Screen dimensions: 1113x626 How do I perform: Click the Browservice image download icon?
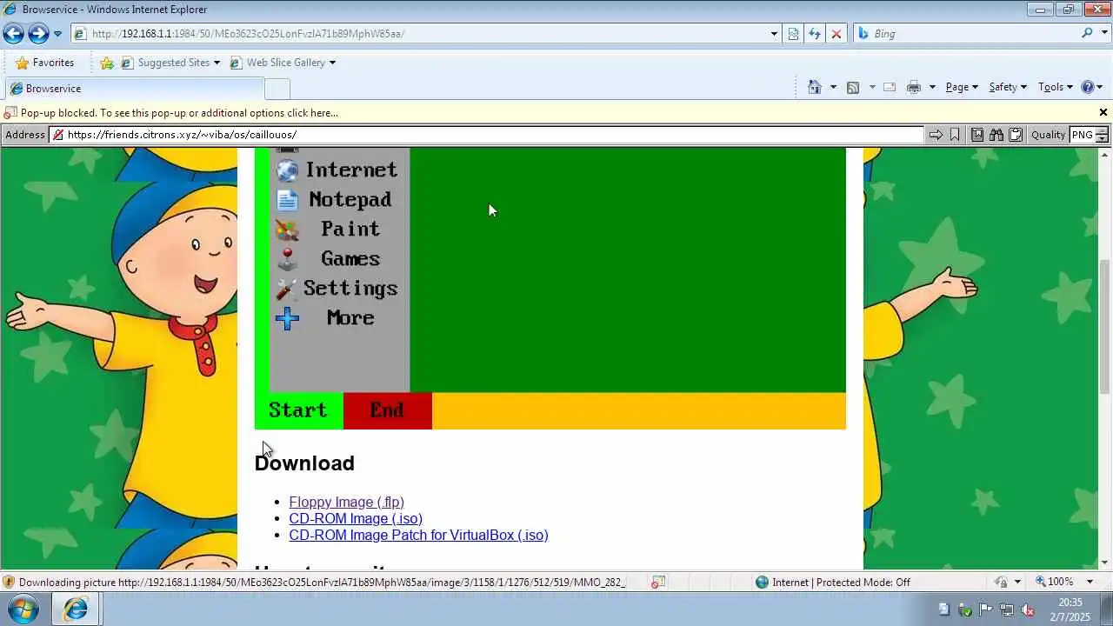(x=977, y=135)
